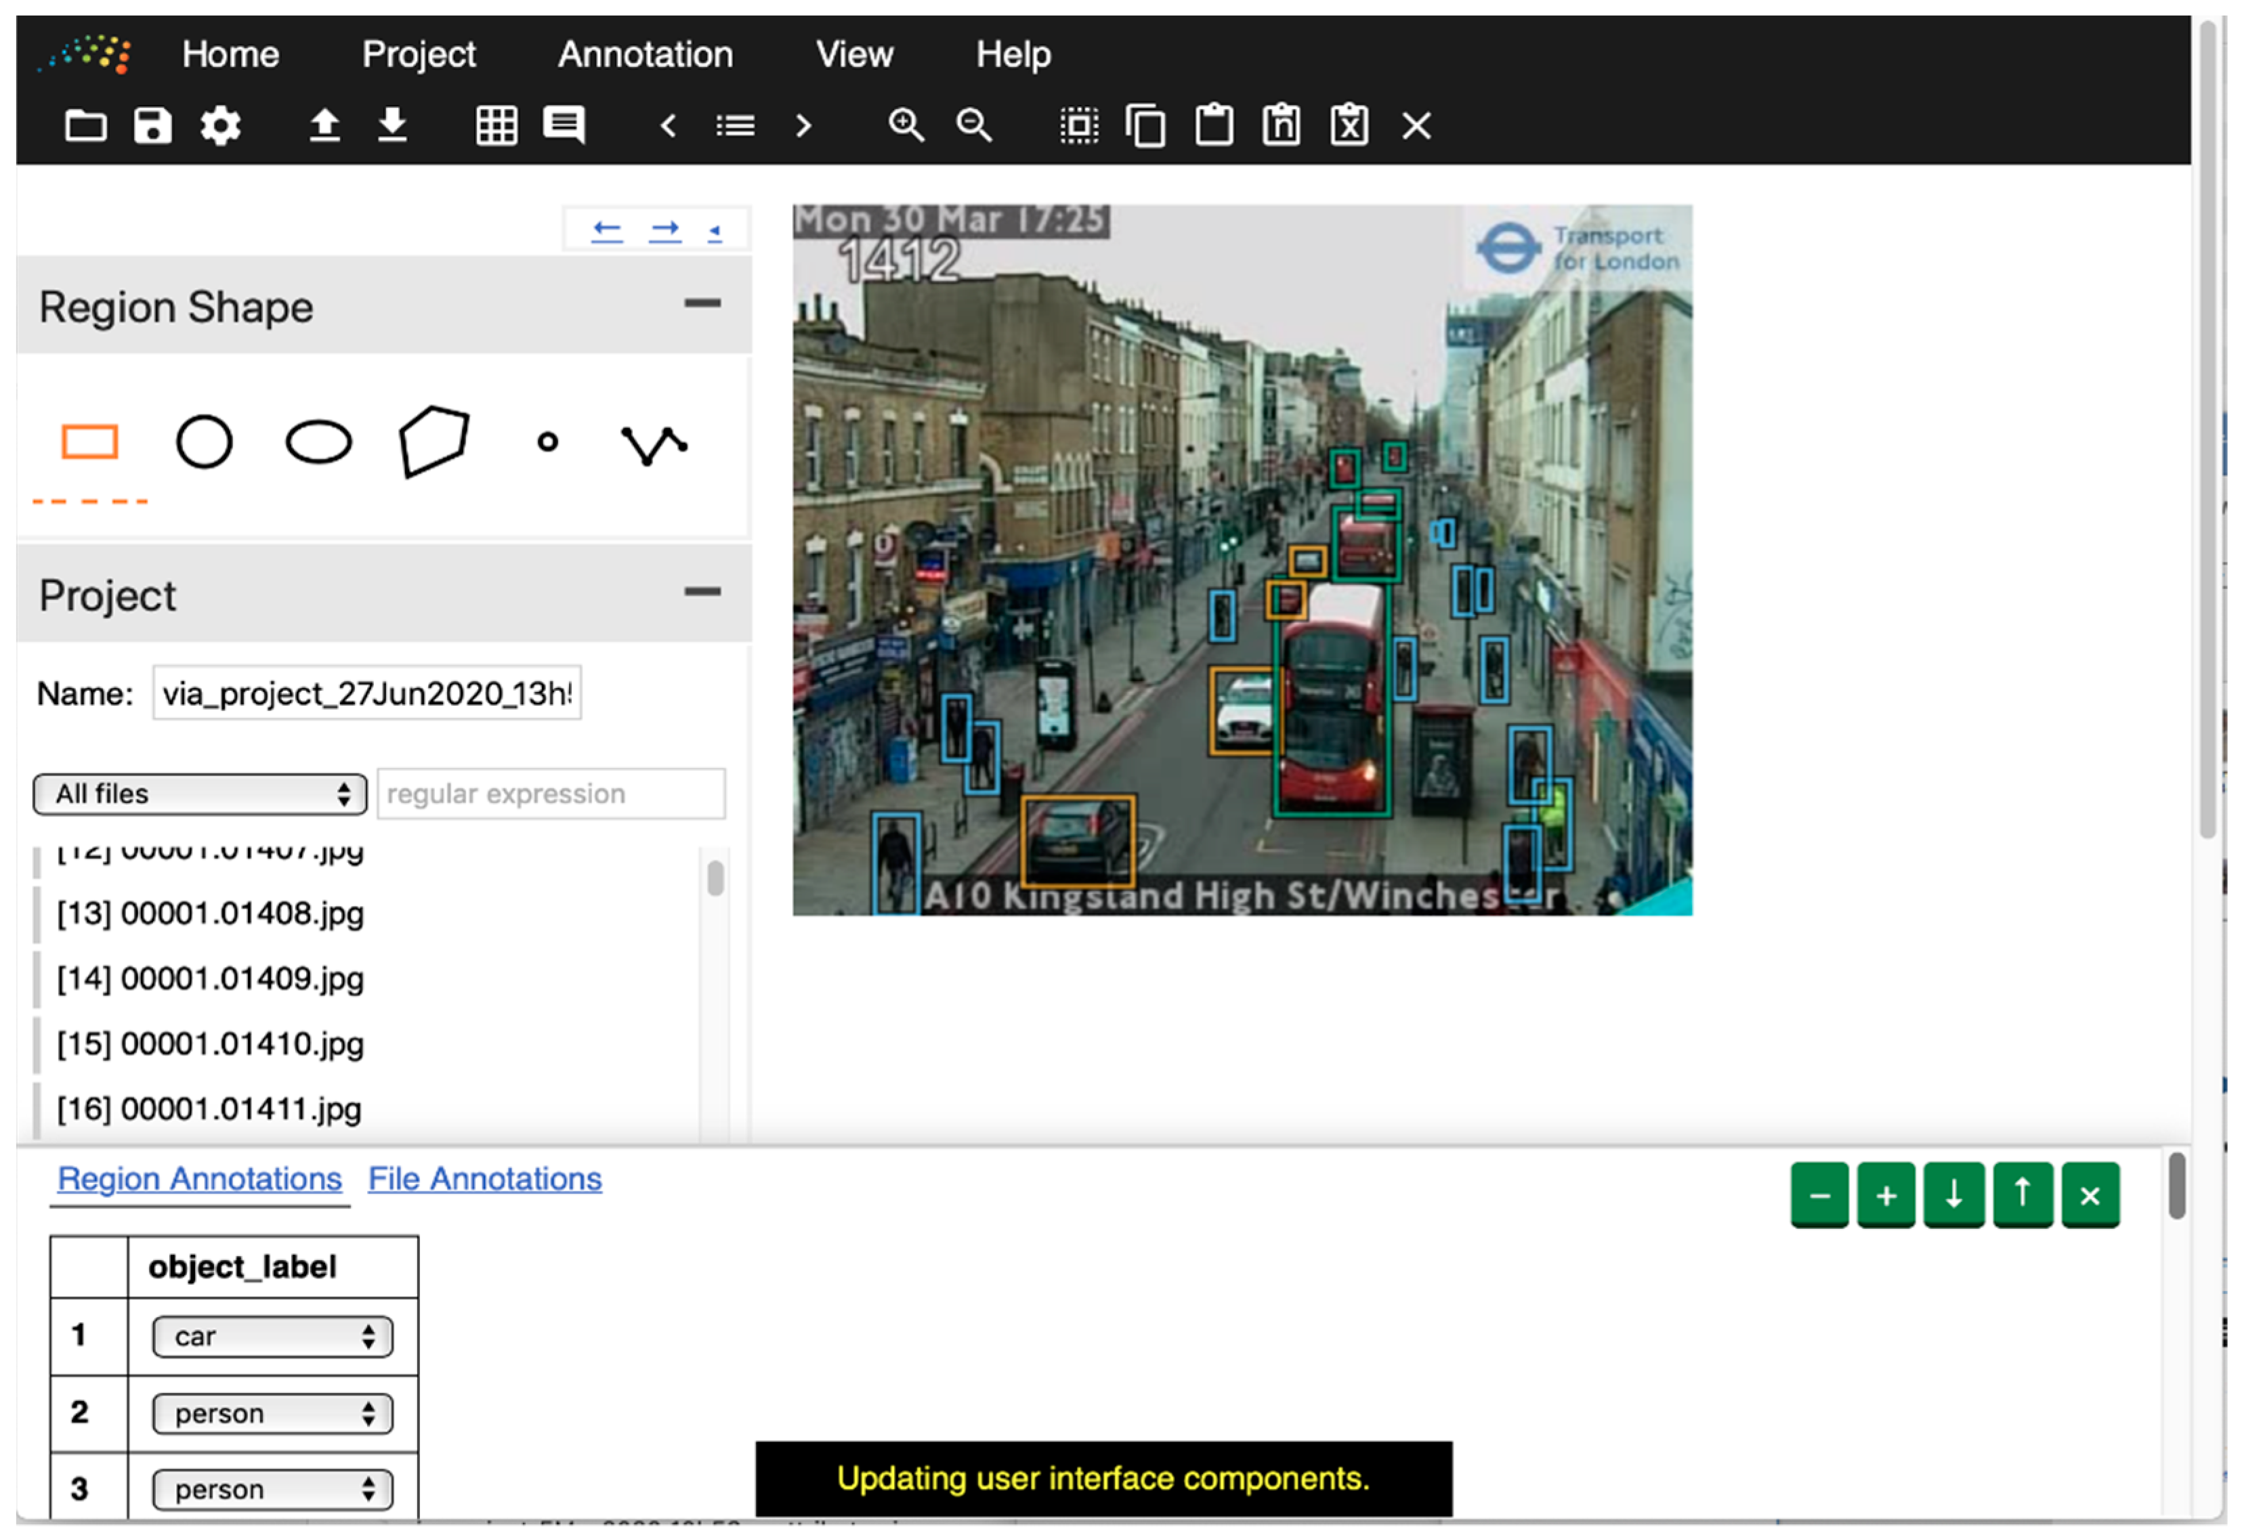This screenshot has width=2244, height=1535.
Task: Click the file list scrollbar thumb
Action: click(x=715, y=878)
